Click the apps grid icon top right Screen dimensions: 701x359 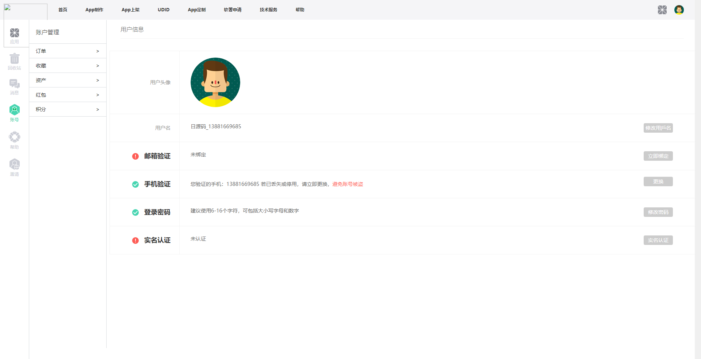pos(663,10)
